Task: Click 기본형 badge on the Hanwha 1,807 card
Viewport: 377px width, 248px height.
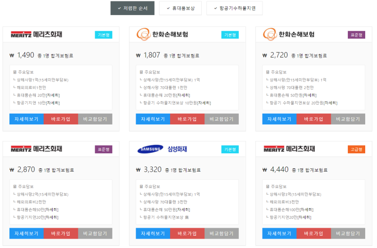Action: (230, 35)
